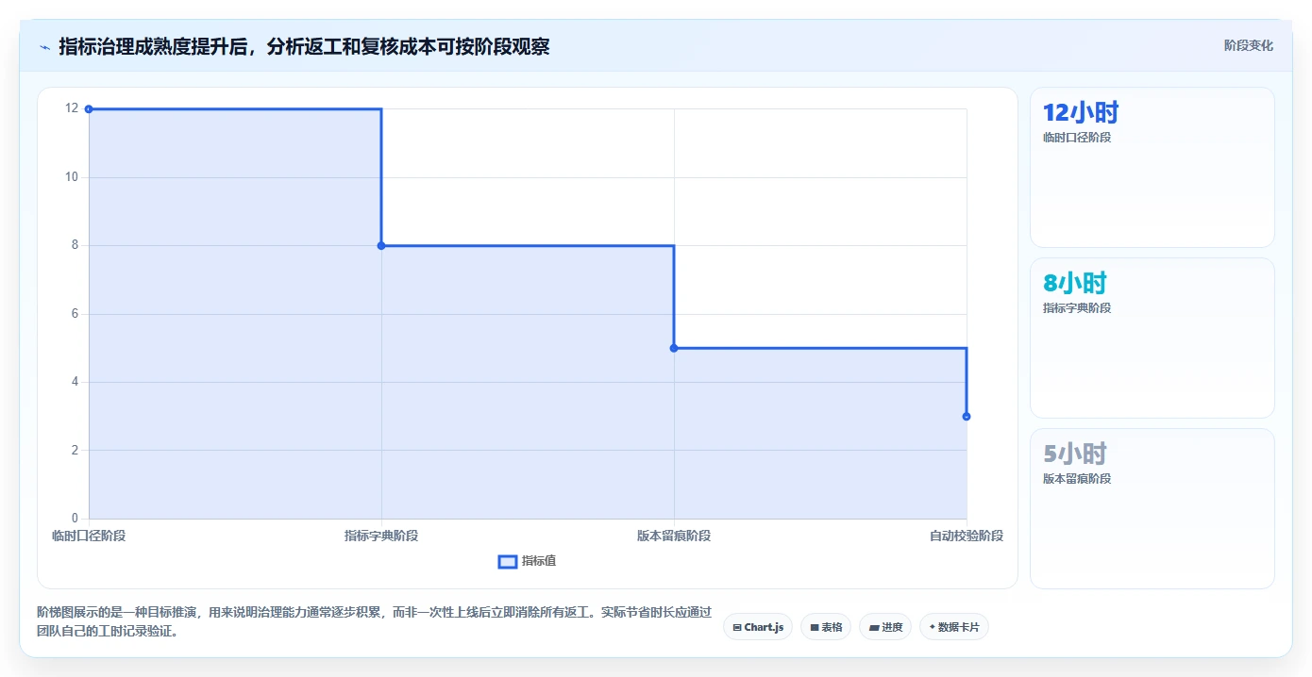The height and width of the screenshot is (677, 1312).
Task: Click the footnote text starting 阶梯图展示
Action: click(374, 622)
